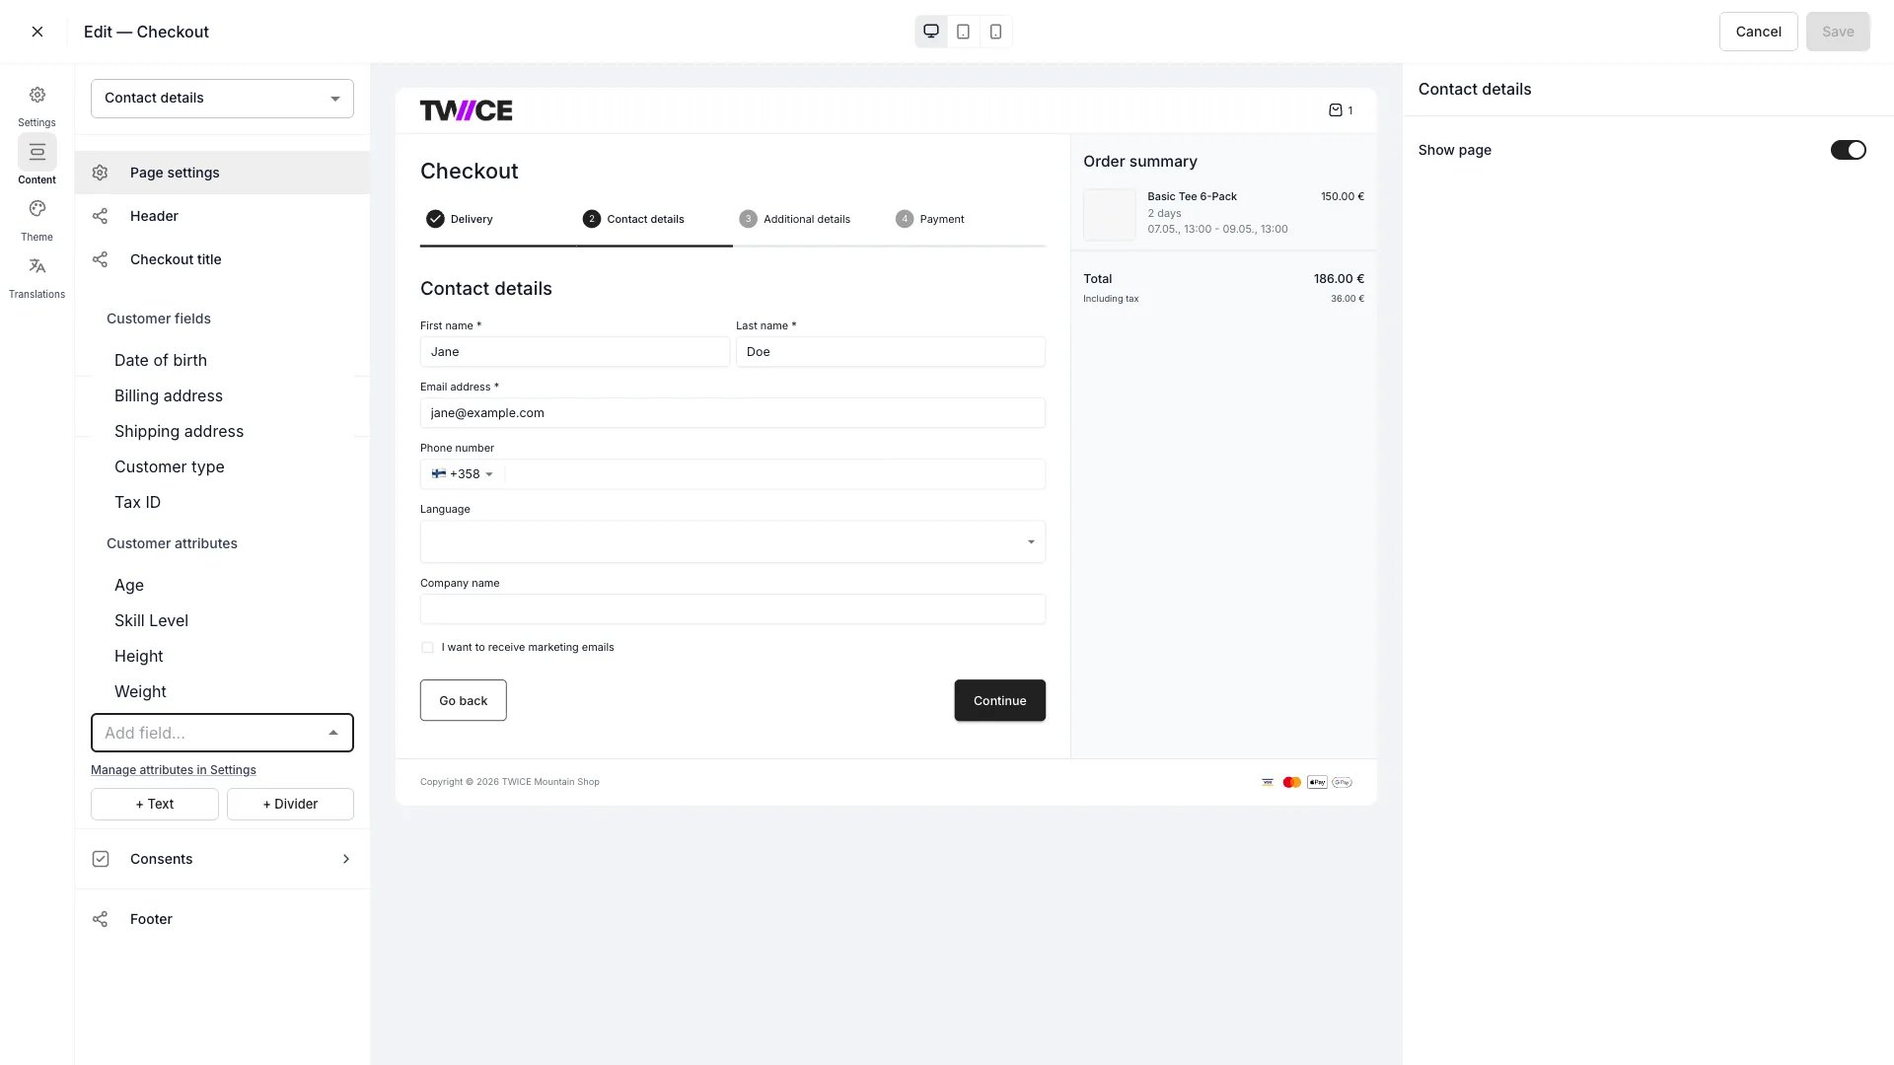The image size is (1894, 1065).
Task: Click the share icon beside Header
Action: (100, 216)
